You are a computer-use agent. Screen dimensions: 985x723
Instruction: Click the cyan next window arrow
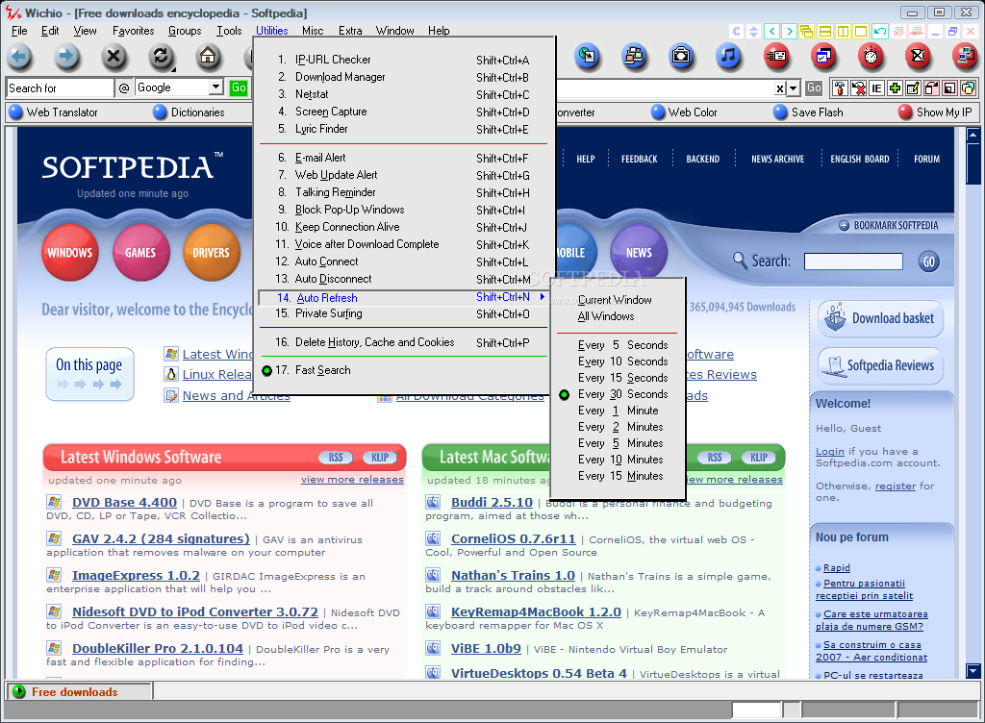pyautogui.click(x=790, y=31)
